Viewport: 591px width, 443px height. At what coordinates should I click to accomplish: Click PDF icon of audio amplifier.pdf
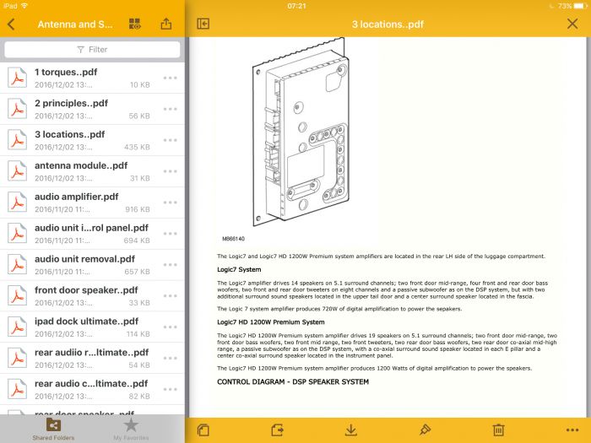click(x=18, y=203)
